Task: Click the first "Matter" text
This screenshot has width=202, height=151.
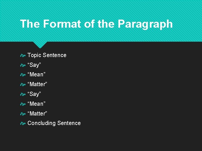Action: pos(37,84)
